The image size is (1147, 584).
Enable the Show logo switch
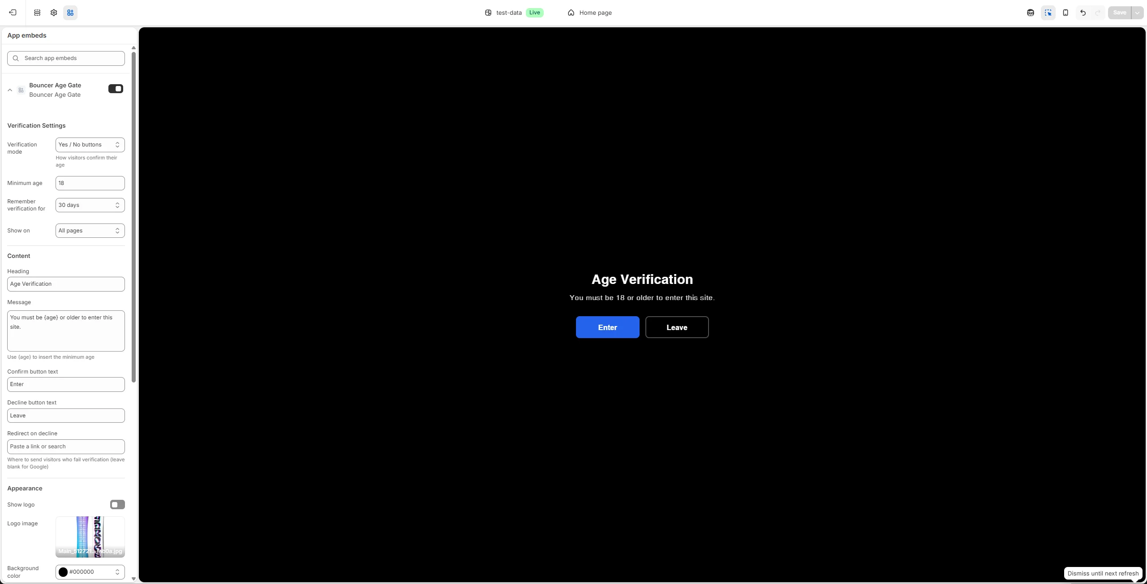click(117, 505)
